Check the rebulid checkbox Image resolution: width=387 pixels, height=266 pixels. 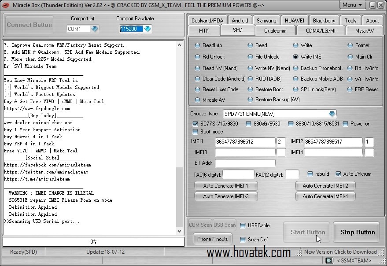coord(310,174)
